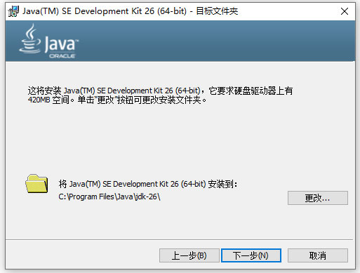
Task: Close the Java installer window
Action: click(345, 11)
